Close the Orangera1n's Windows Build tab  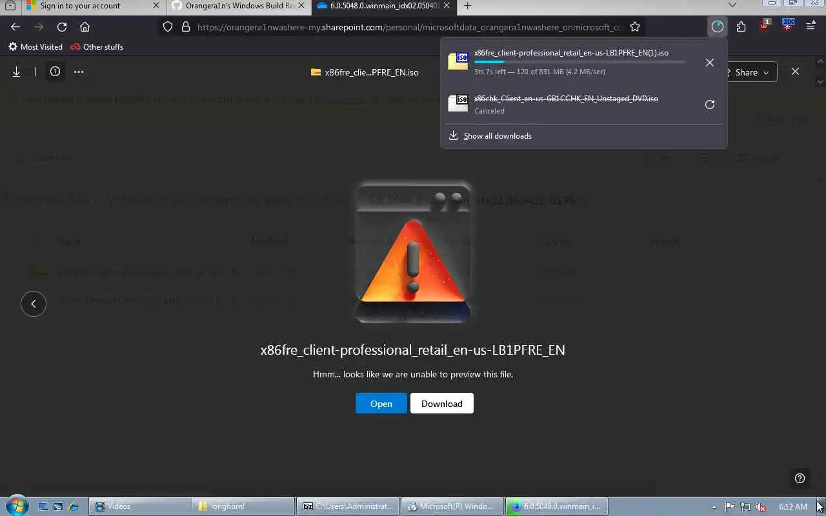tap(301, 6)
